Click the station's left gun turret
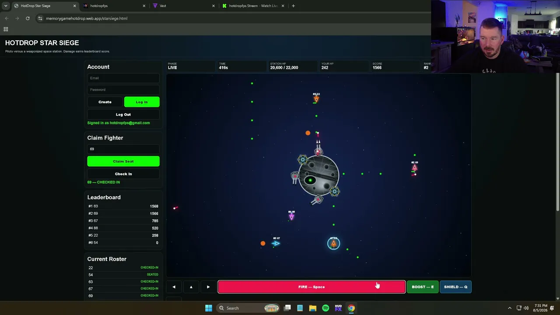The image size is (560, 315). (x=295, y=177)
